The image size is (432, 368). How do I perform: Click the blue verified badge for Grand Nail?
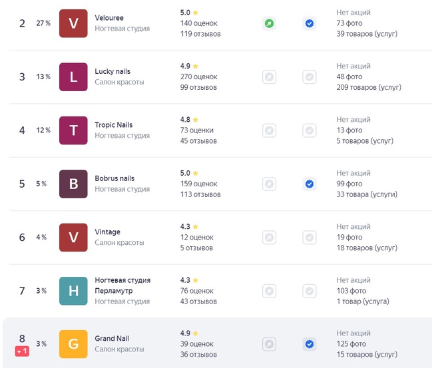tap(310, 344)
